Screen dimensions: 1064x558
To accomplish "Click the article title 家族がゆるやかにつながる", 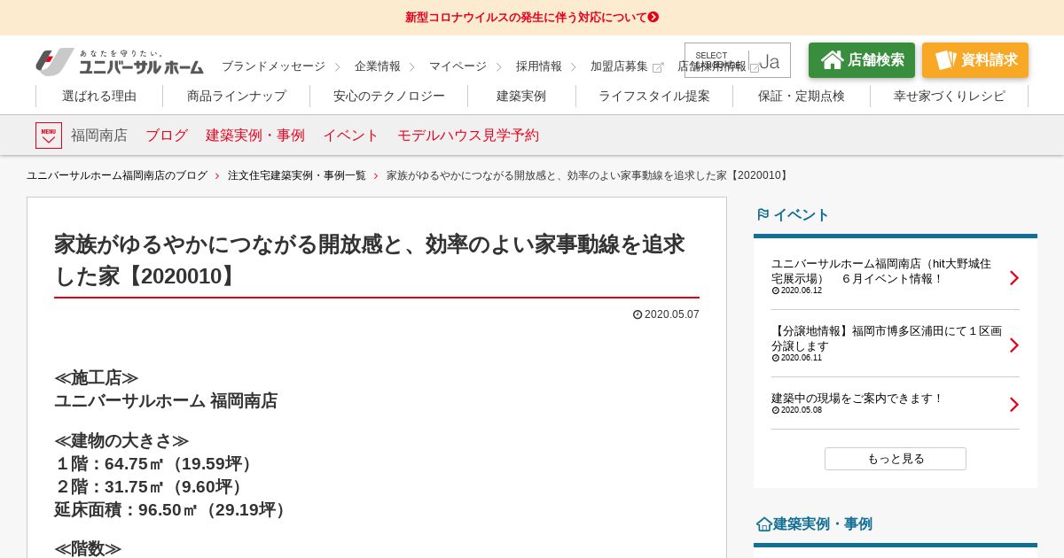I will coord(370,260).
